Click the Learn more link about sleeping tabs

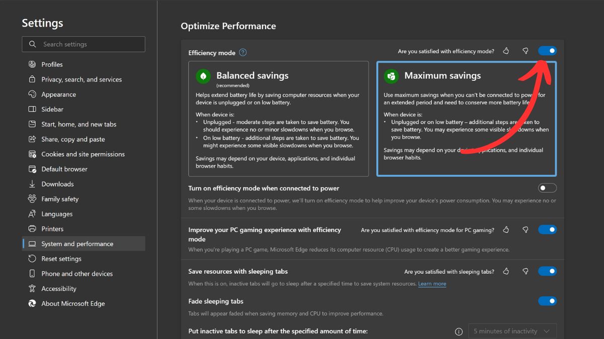click(x=432, y=284)
